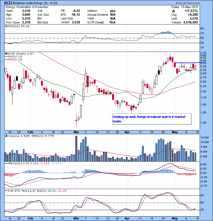Click the Bonanza Creek Energy, Inc. company name
Screen dimensions: 213x221
[x=31, y=3]
